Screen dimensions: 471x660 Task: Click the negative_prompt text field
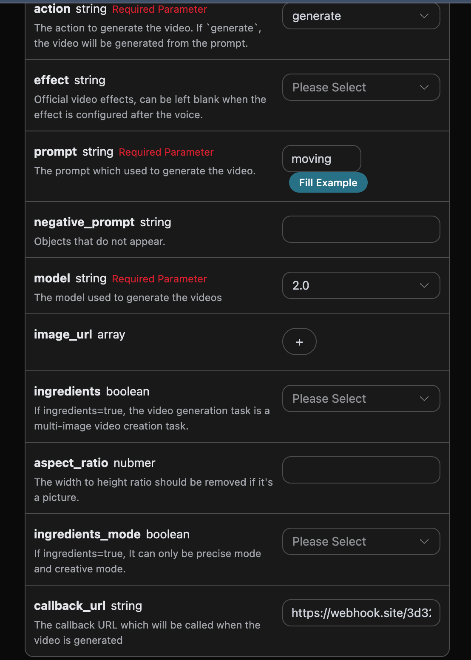point(361,230)
